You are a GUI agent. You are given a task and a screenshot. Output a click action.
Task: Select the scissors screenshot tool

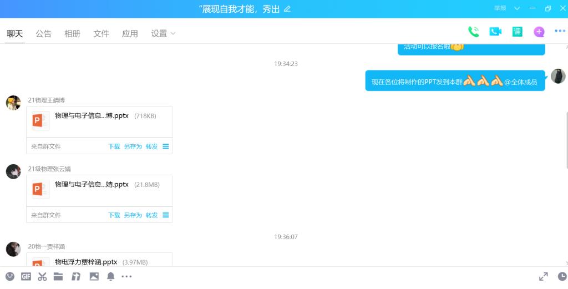42,277
